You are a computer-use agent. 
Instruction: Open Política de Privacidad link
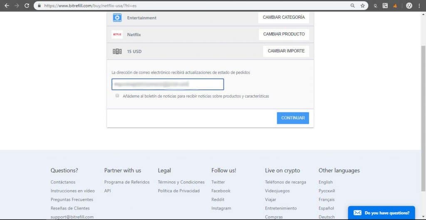[179, 190]
